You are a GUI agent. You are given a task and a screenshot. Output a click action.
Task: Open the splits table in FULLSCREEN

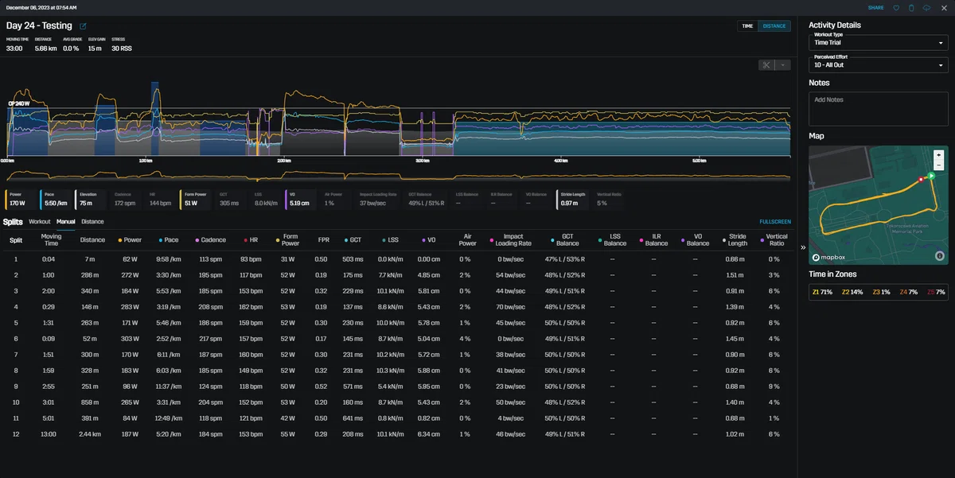(775, 222)
